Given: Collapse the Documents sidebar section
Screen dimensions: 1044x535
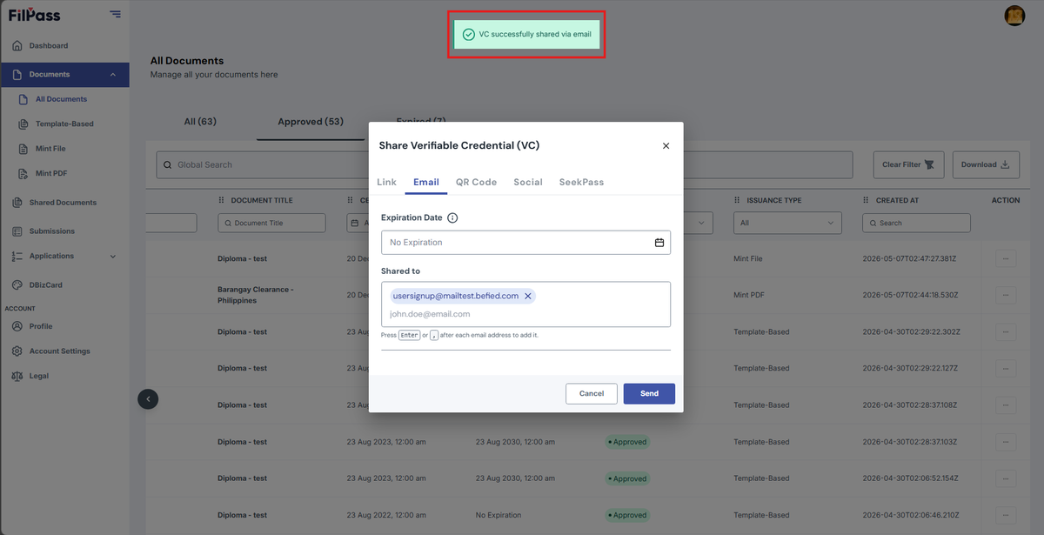Looking at the screenshot, I should click(x=112, y=75).
